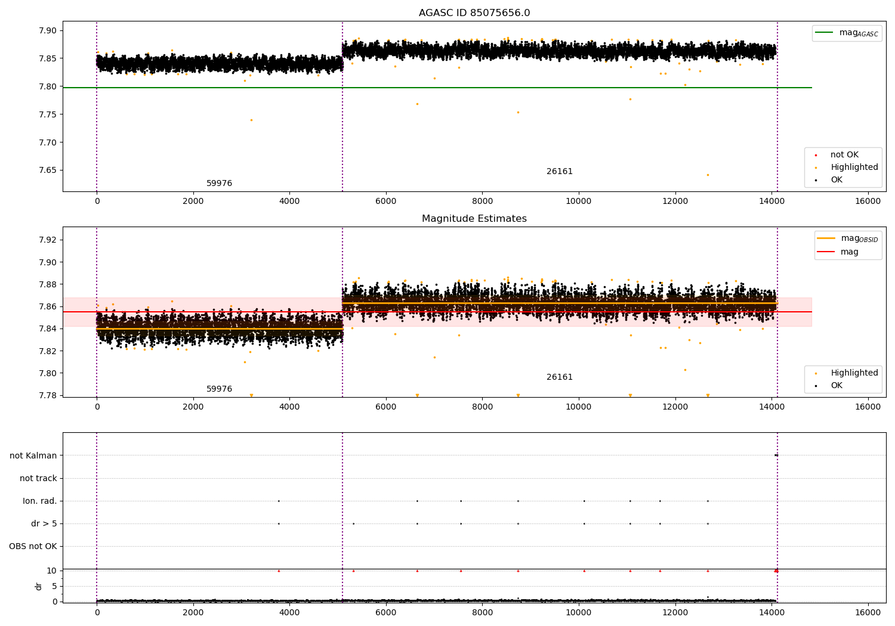The width and height of the screenshot is (895, 626).
Task: Click the 'not Kalman' y-axis label
Action: (x=33, y=455)
